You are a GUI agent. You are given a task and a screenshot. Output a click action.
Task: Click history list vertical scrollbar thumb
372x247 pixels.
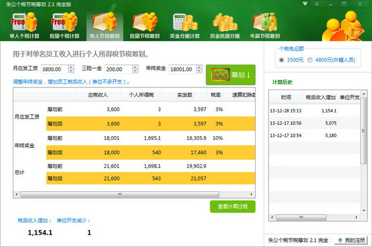pyautogui.click(x=363, y=130)
